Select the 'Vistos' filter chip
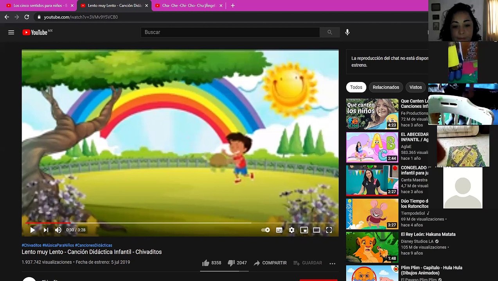Viewport: 498px width, 281px height. coord(415,87)
